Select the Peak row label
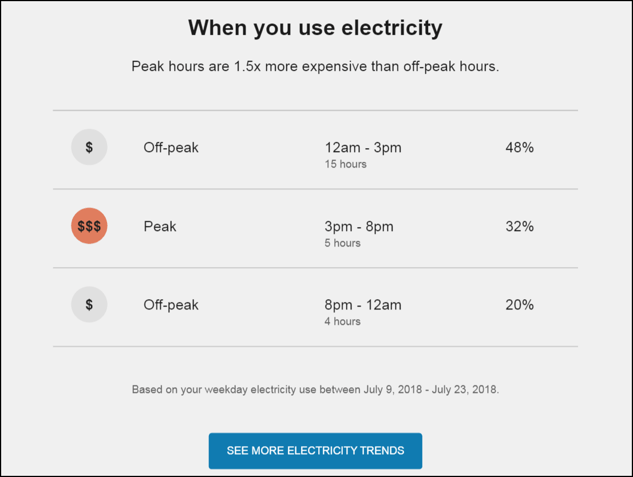This screenshot has height=477, width=633. (160, 226)
